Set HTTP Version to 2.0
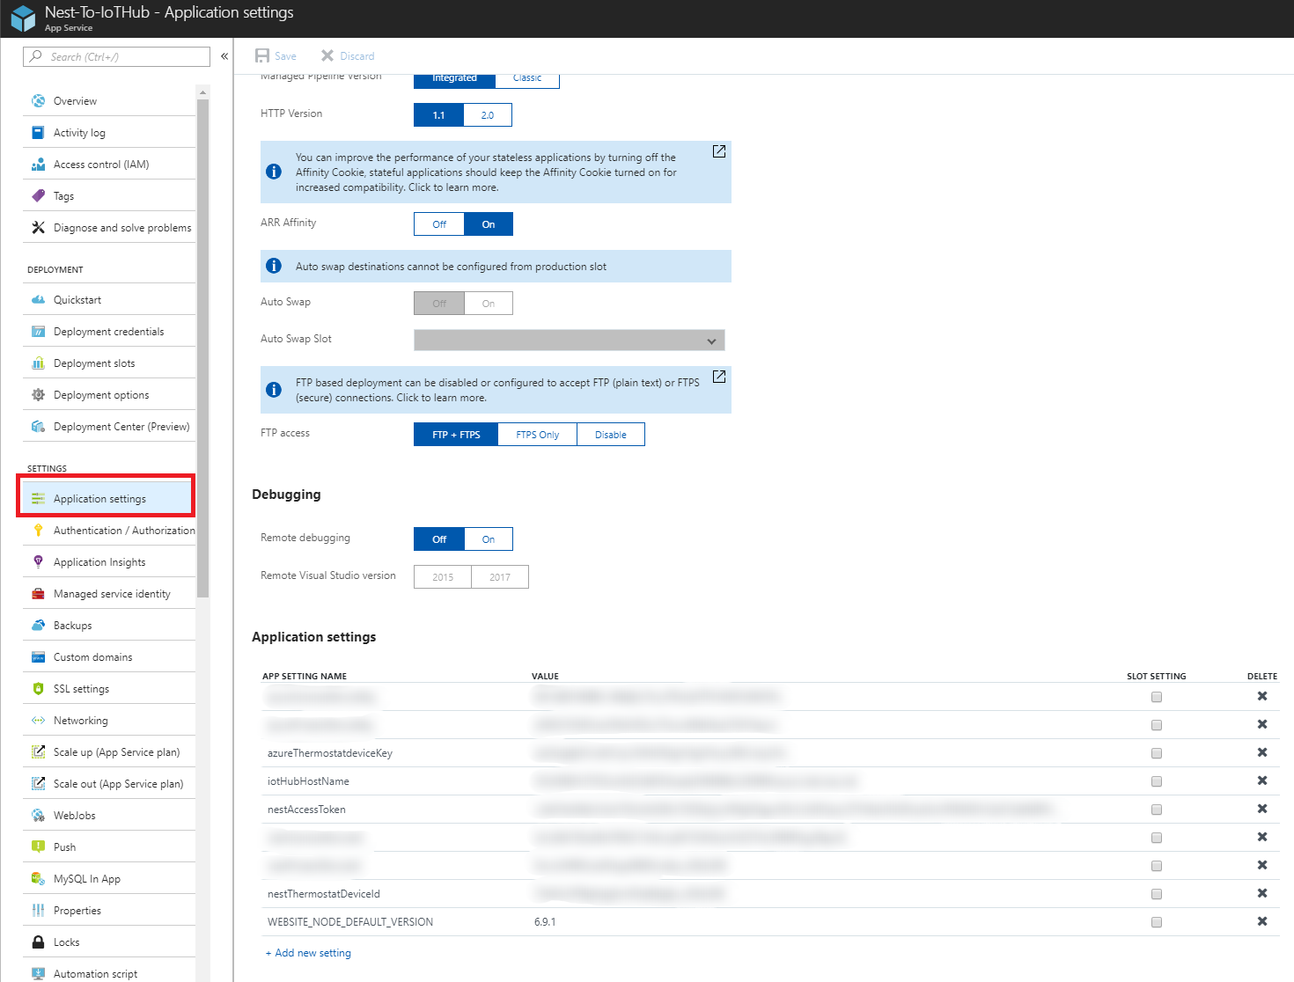 tap(488, 115)
